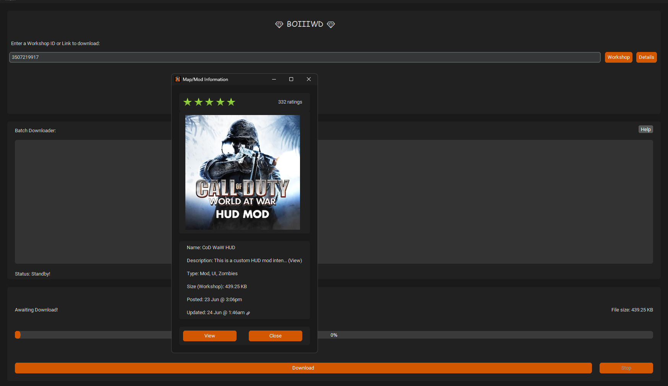Screen dimensions: 668x386
Task: Click the first green rating star
Action: coord(187,102)
